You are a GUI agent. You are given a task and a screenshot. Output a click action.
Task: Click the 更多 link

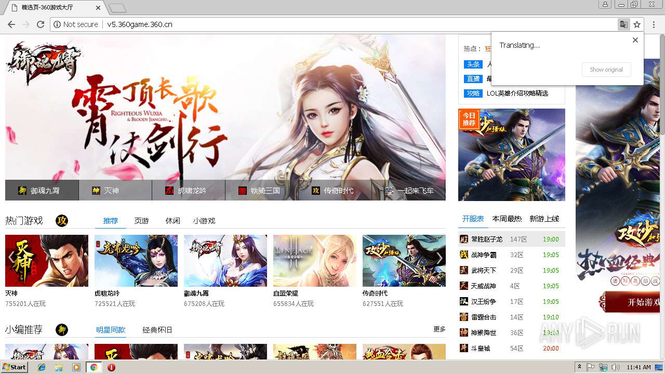click(440, 329)
